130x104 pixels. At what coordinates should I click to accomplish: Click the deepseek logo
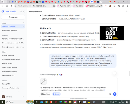coord(9,11)
